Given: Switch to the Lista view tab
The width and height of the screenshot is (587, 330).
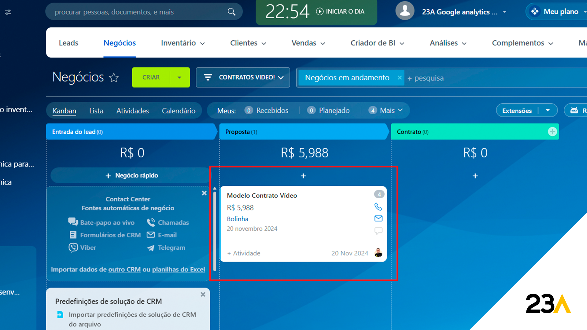Looking at the screenshot, I should tap(96, 111).
